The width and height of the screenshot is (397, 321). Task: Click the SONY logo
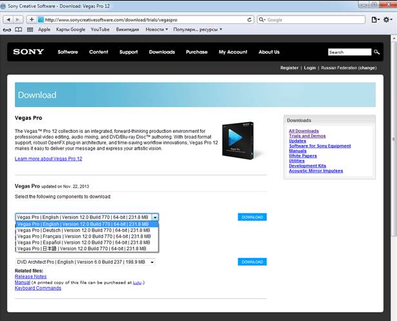[28, 52]
